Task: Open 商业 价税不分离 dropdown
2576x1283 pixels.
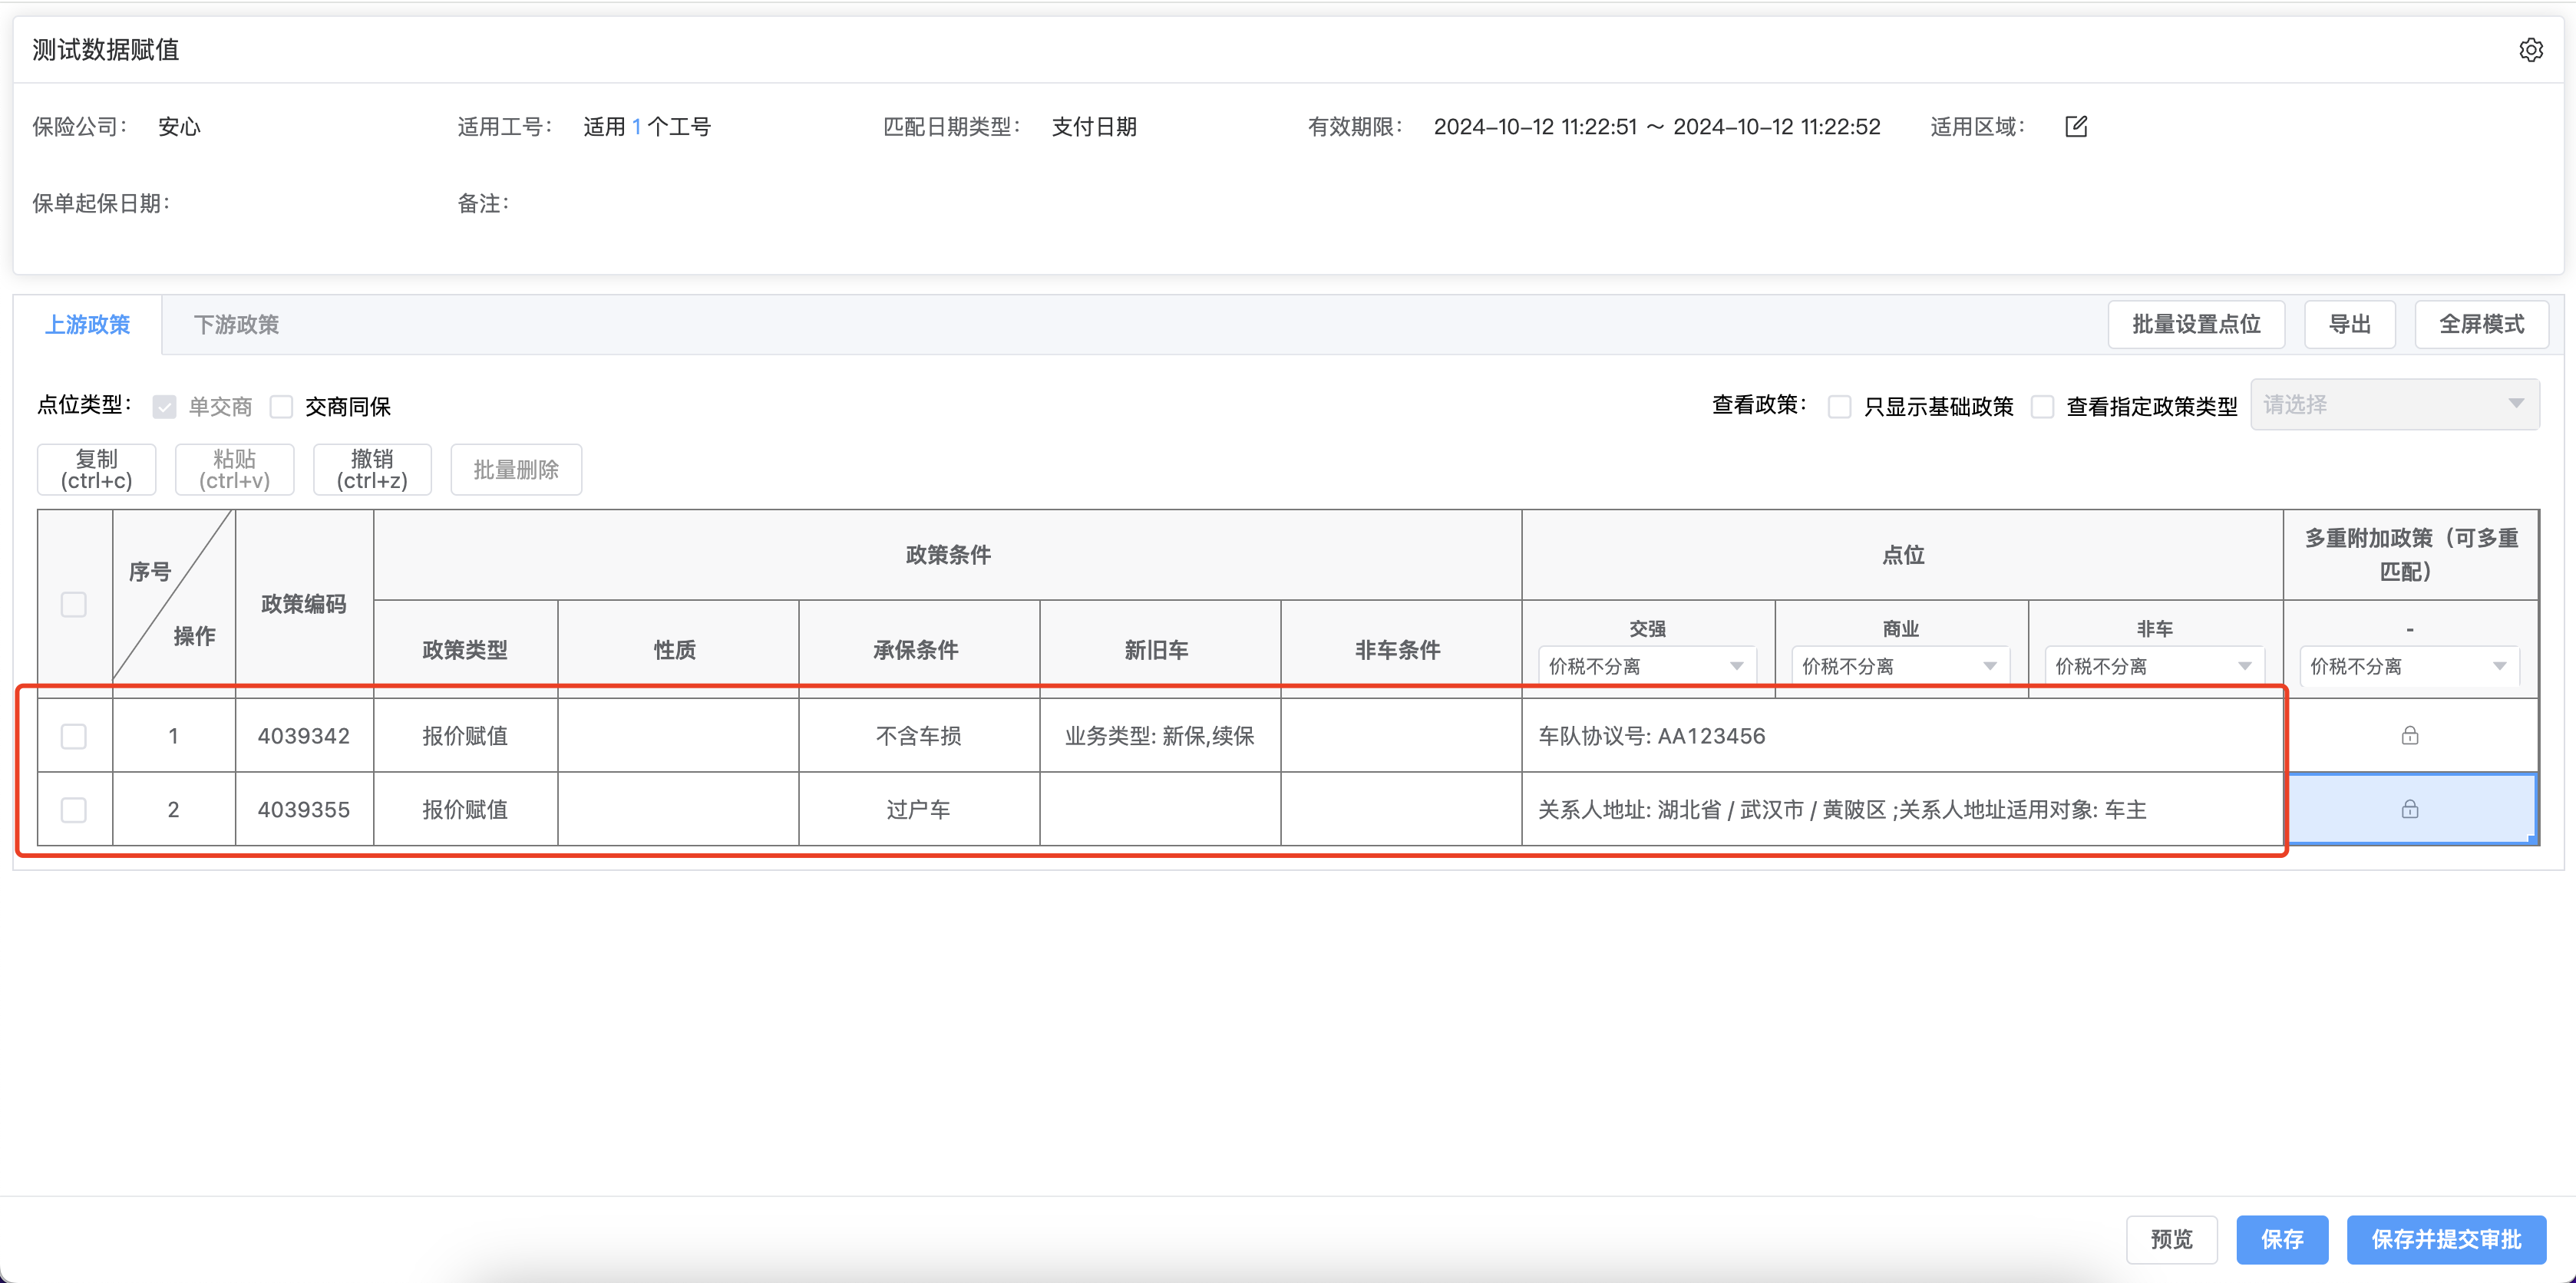Action: [1900, 666]
